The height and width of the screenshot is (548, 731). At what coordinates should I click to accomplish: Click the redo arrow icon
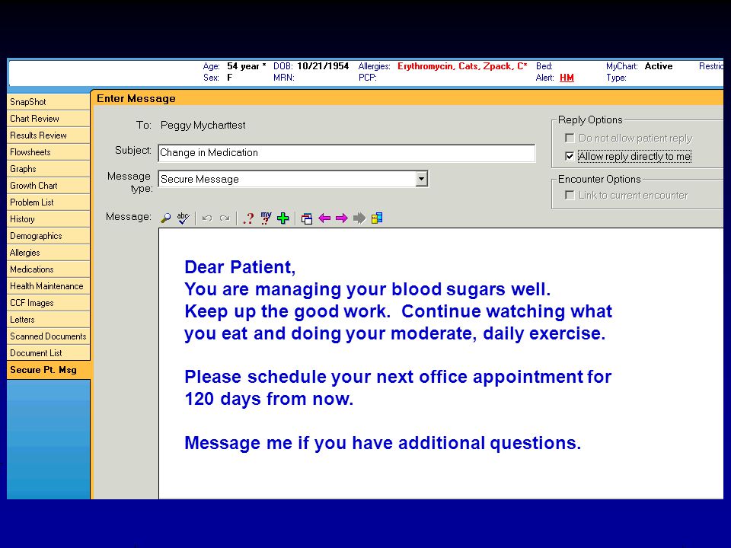click(225, 218)
